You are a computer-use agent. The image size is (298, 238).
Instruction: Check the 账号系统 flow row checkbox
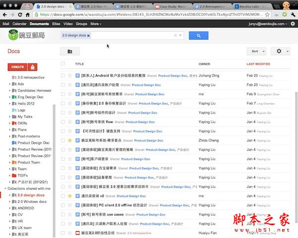(x=63, y=122)
